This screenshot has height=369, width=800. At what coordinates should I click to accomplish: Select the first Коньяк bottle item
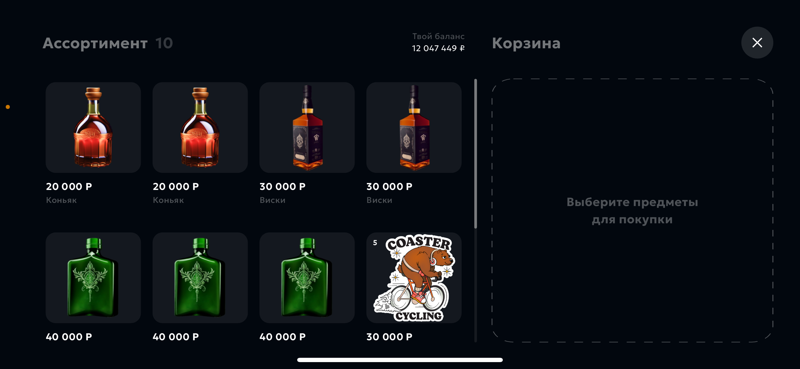coord(93,127)
